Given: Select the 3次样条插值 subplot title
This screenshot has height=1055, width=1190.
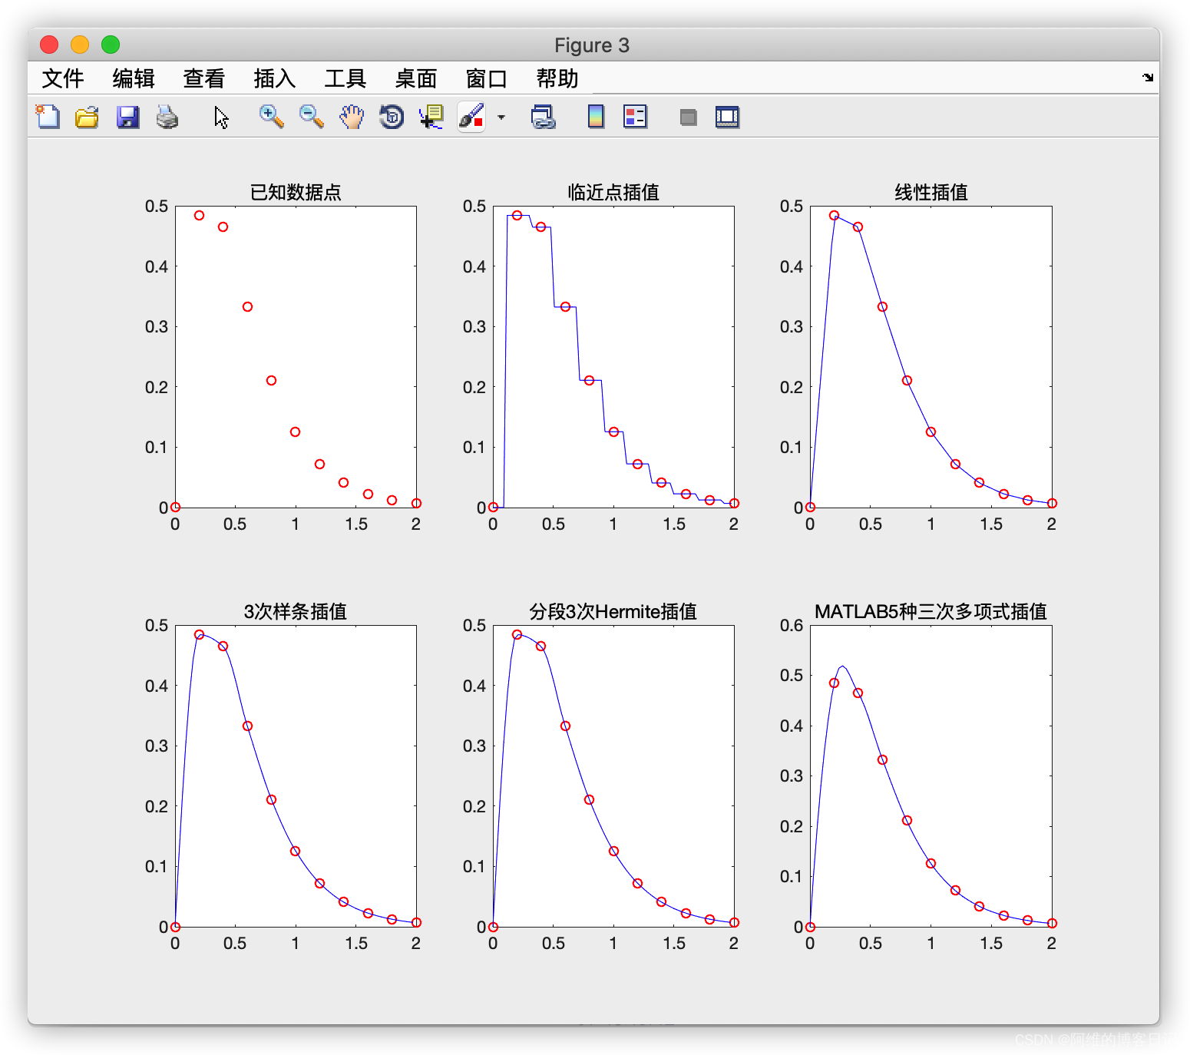Looking at the screenshot, I should [296, 611].
